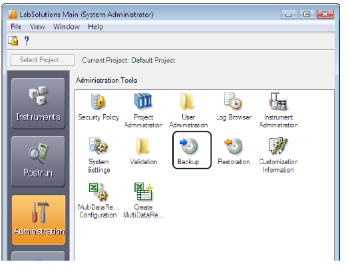Screen dimensions: 348x266
Task: Open the Help menu
Action: click(95, 27)
